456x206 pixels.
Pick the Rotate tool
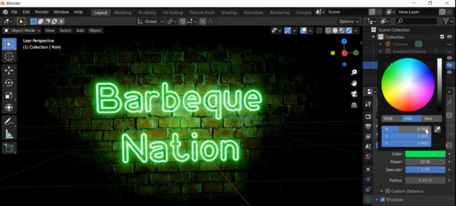point(9,83)
